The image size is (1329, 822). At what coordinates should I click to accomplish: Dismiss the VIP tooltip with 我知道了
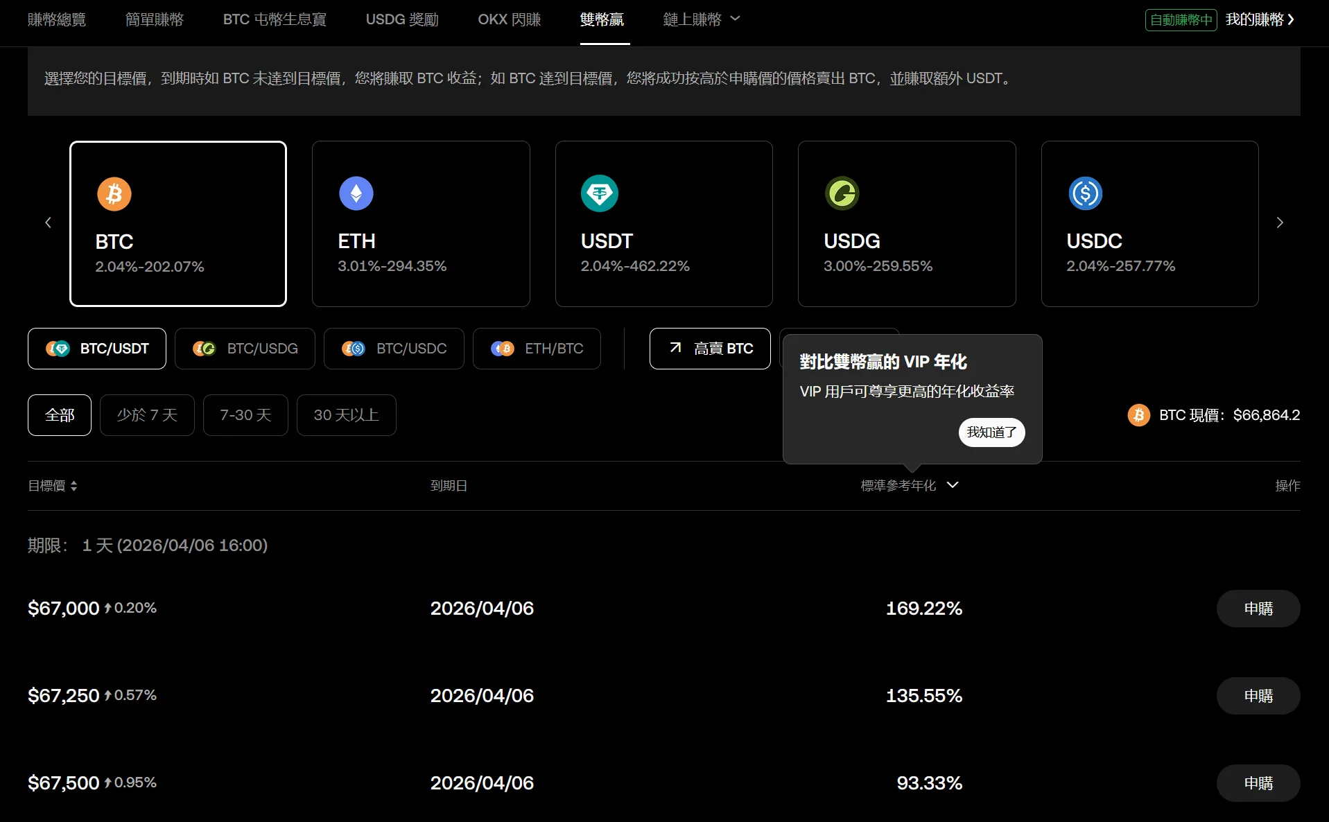992,432
